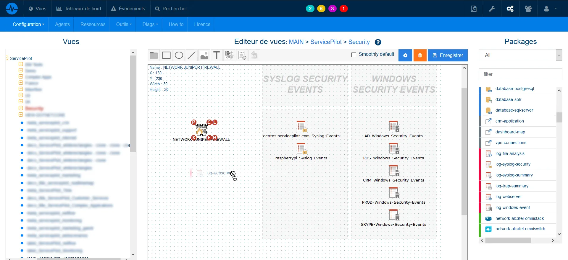Open the Outils menu
568x260 pixels.
point(124,24)
